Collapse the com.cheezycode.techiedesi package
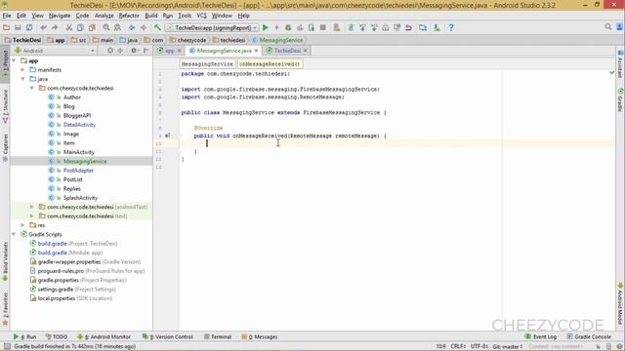 [32, 89]
